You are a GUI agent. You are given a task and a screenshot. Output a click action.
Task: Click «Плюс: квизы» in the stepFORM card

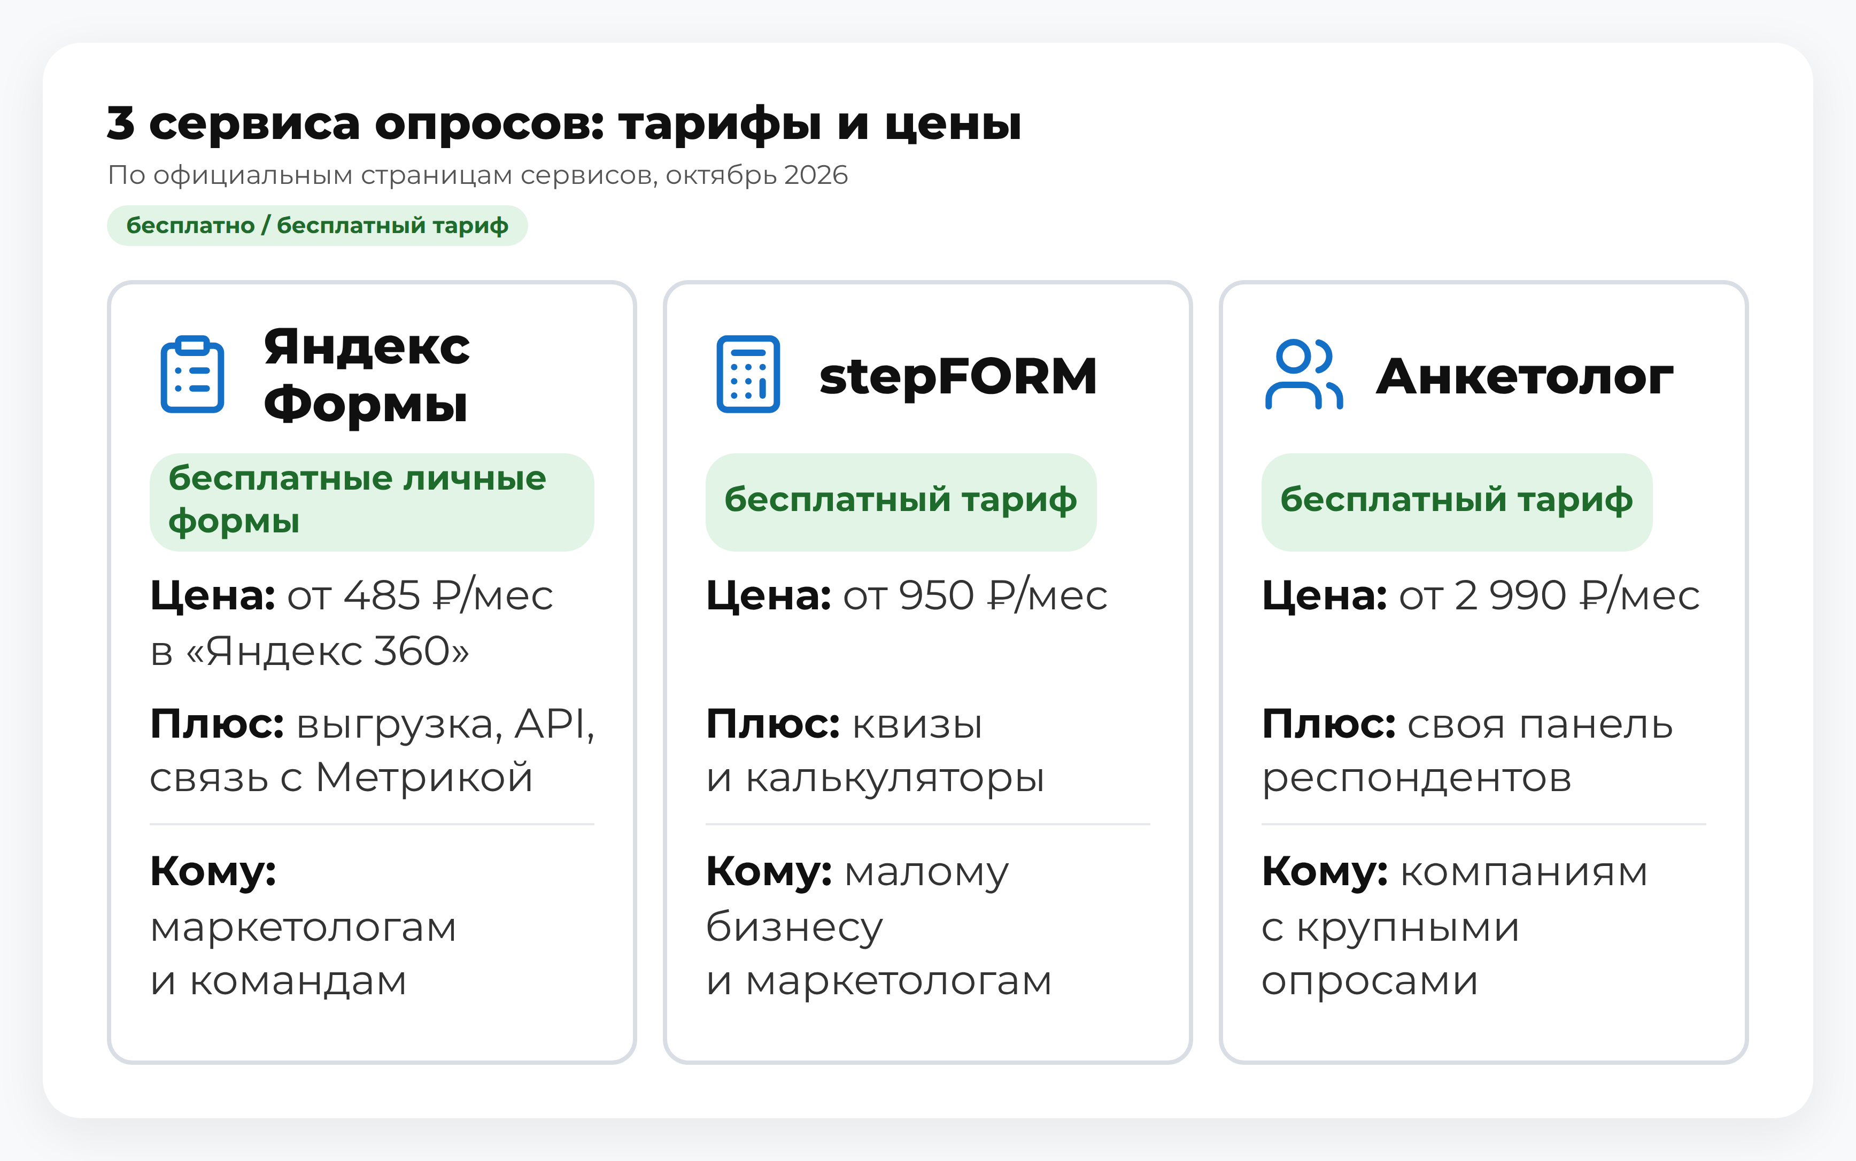pyautogui.click(x=844, y=724)
